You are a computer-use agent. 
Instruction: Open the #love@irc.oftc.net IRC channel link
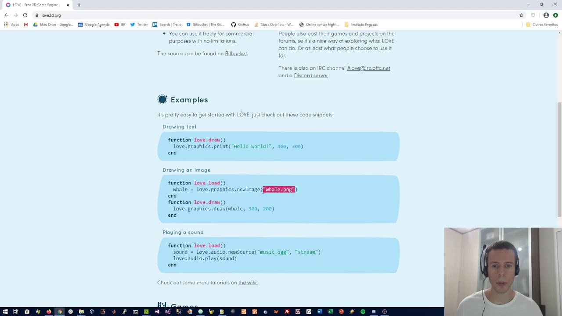pos(368,68)
